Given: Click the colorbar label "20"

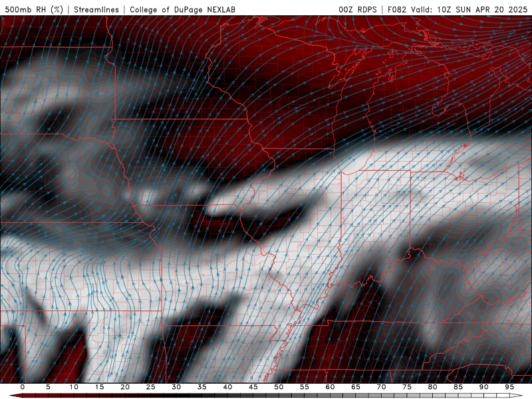Looking at the screenshot, I should point(125,387).
